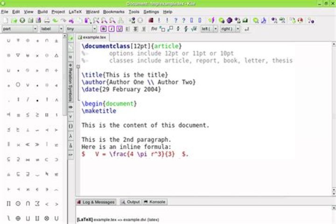This screenshot has width=336, height=224.
Task: Open the Edit menu
Action: tap(16, 12)
